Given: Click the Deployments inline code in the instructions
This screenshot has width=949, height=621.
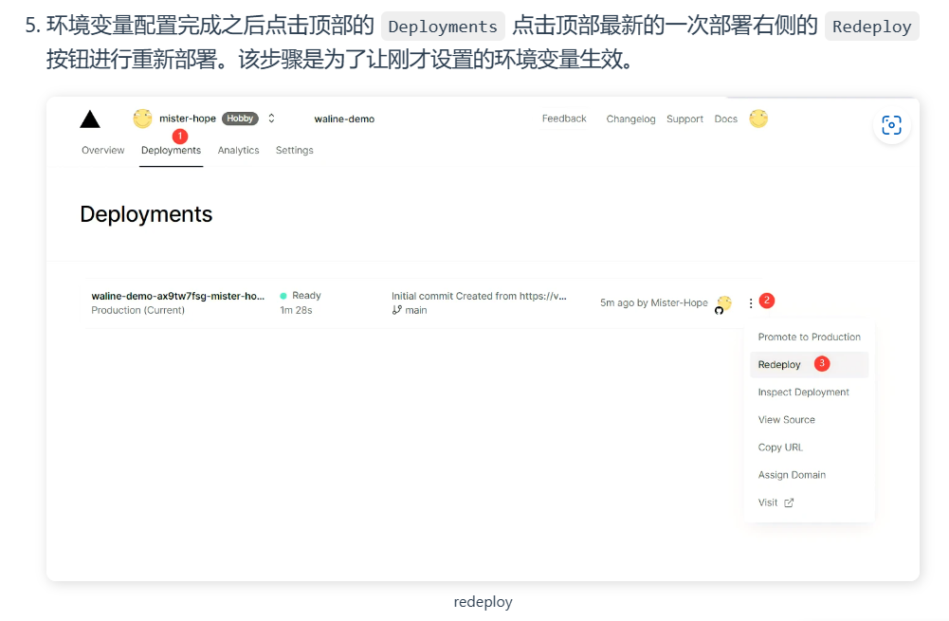Looking at the screenshot, I should coord(443,27).
